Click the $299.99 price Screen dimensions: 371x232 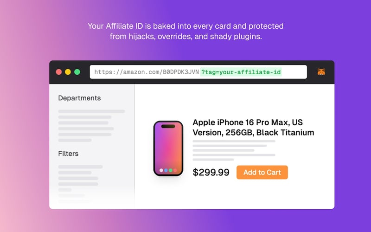pyautogui.click(x=211, y=172)
